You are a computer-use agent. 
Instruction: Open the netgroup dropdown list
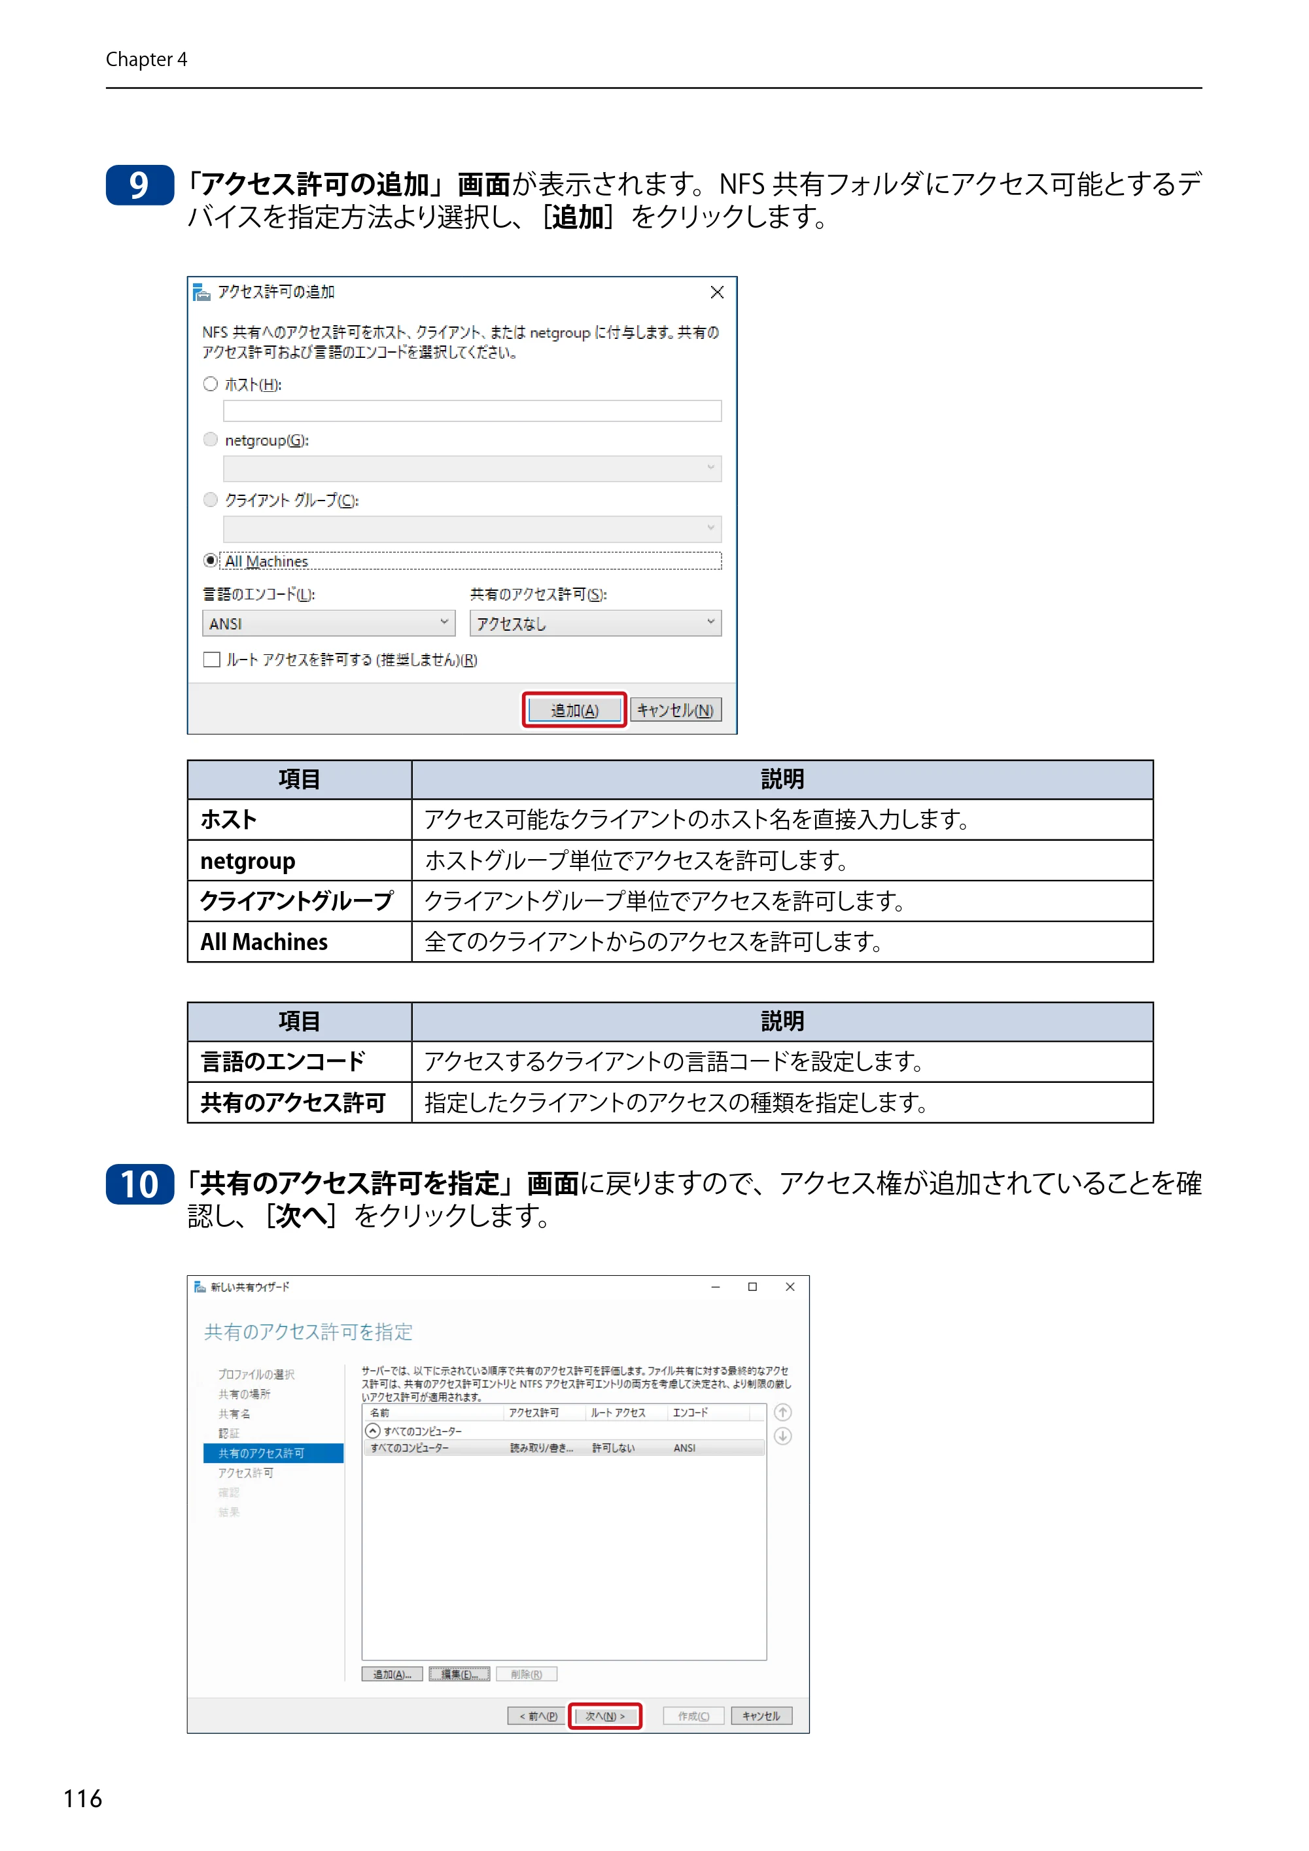pyautogui.click(x=472, y=468)
